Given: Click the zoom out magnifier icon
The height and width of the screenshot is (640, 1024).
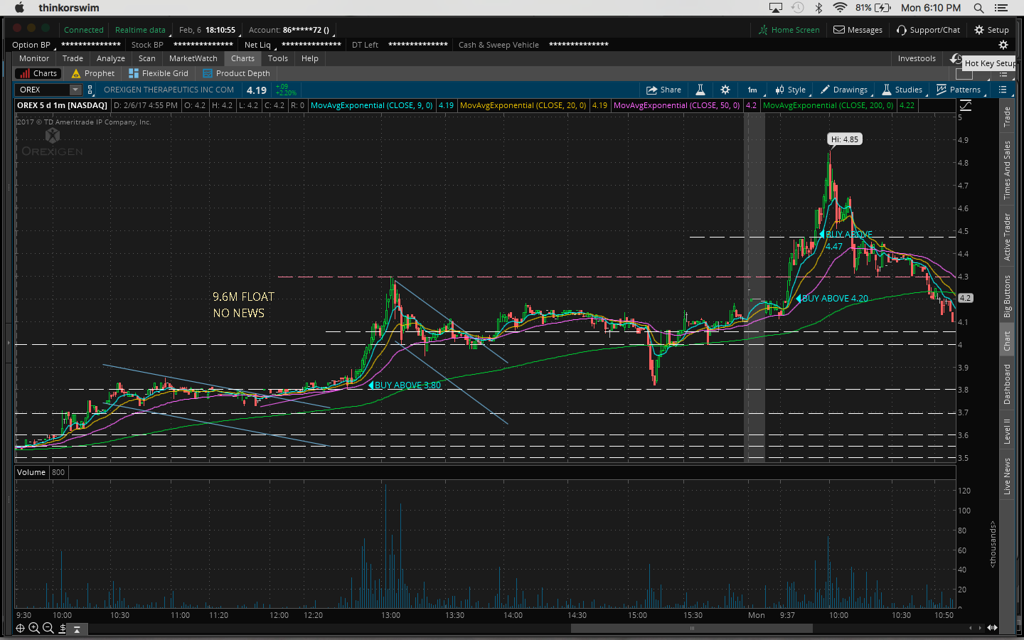Looking at the screenshot, I should pyautogui.click(x=48, y=628).
